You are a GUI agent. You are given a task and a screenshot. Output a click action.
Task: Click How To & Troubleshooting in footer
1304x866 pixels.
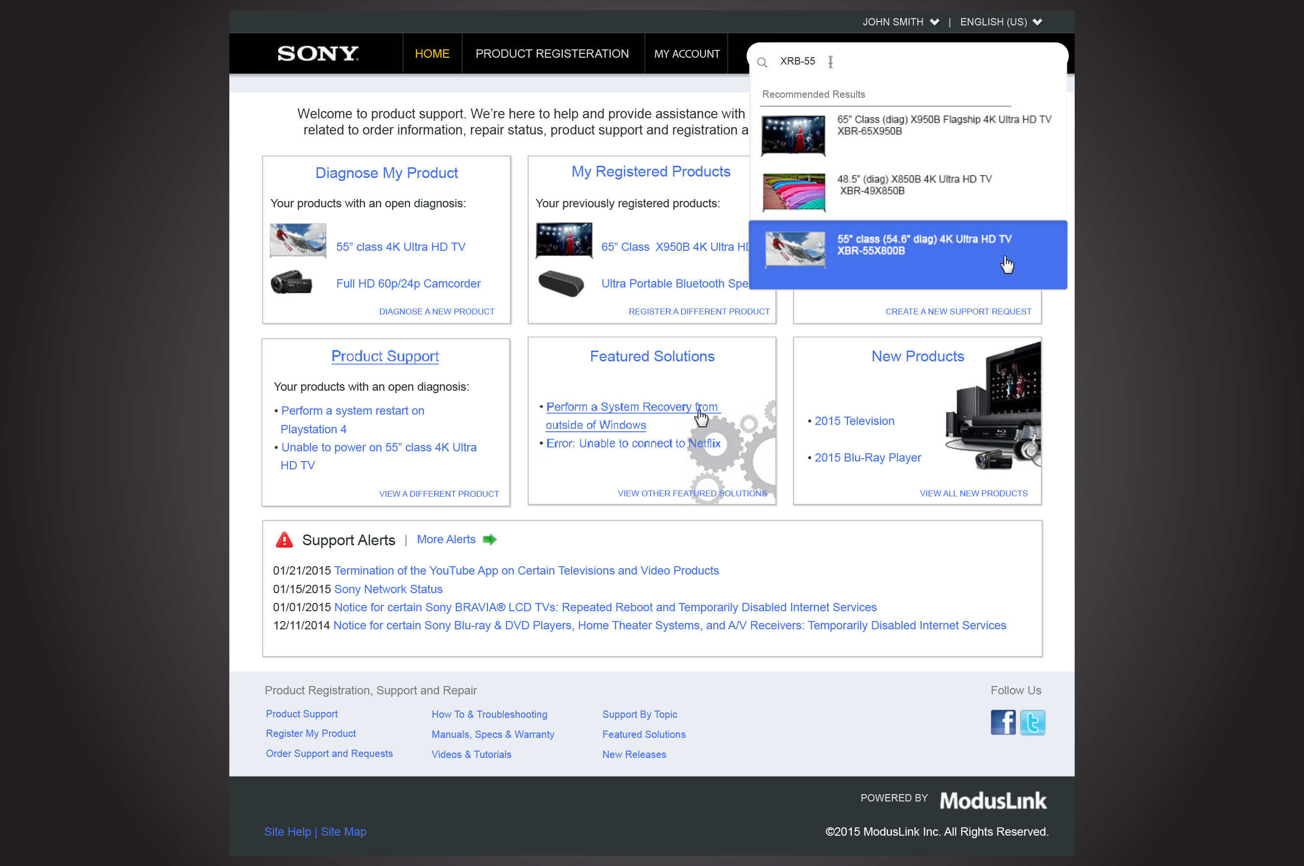coord(489,714)
